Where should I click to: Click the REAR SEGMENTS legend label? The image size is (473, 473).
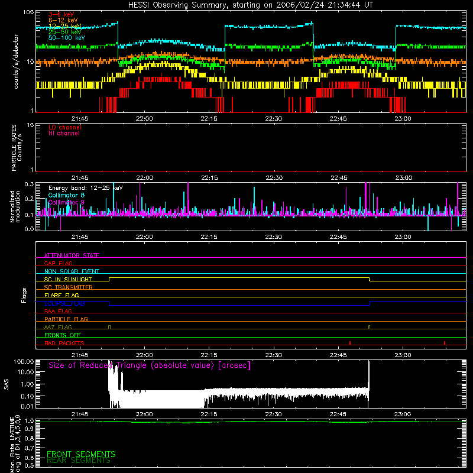pyautogui.click(x=79, y=461)
